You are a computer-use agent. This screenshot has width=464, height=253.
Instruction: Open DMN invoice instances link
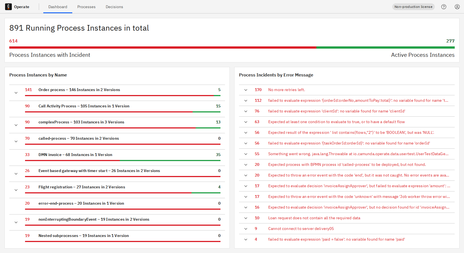coord(75,155)
